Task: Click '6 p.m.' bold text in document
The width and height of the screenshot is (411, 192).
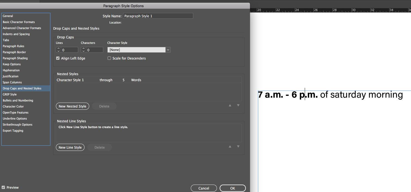Action: tap(305, 95)
